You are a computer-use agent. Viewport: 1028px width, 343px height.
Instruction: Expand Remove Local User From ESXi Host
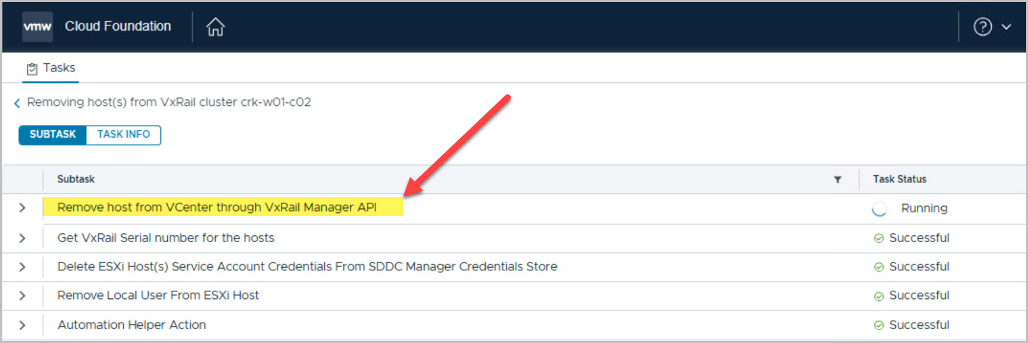pyautogui.click(x=22, y=296)
